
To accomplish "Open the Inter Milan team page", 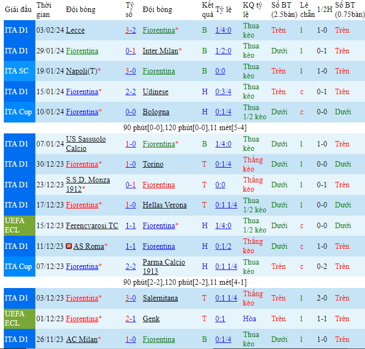I will [160, 51].
